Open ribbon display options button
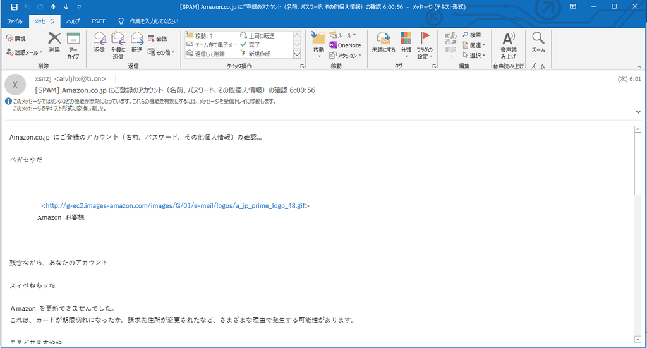The width and height of the screenshot is (647, 348). pos(573,6)
